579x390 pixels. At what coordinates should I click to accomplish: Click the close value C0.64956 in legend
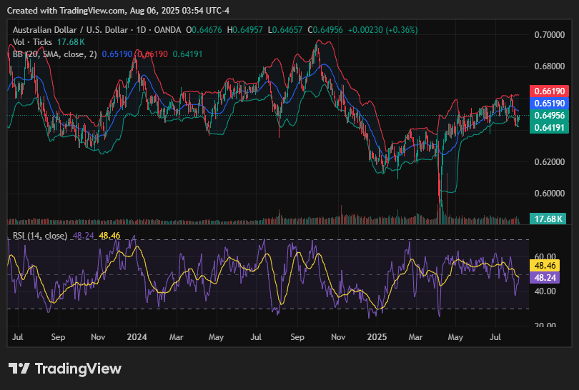[x=325, y=30]
